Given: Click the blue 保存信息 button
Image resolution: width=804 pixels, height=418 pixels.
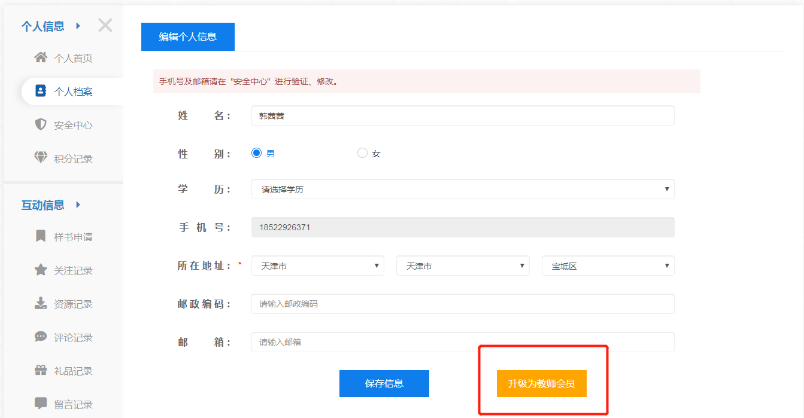Looking at the screenshot, I should coord(384,383).
